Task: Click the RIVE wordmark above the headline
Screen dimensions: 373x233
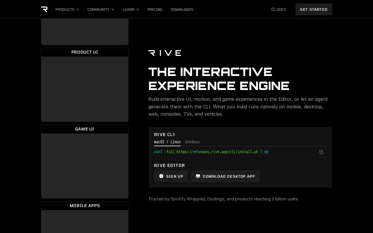Action: coord(165,53)
